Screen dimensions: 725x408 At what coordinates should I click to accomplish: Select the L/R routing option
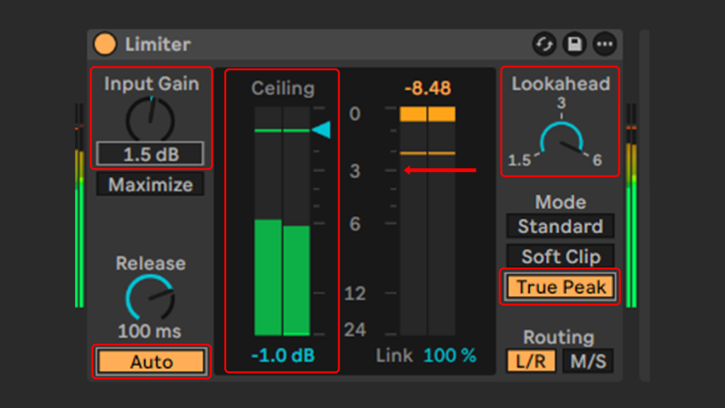coord(530,361)
